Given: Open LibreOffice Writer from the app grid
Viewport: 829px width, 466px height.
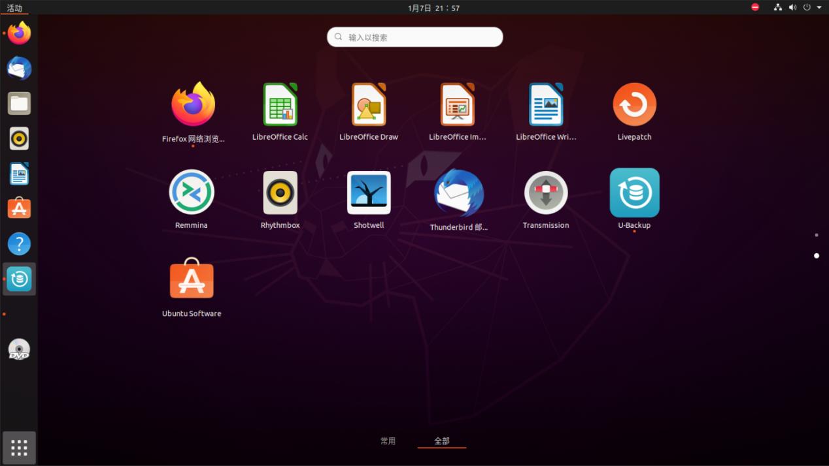Looking at the screenshot, I should click(546, 104).
